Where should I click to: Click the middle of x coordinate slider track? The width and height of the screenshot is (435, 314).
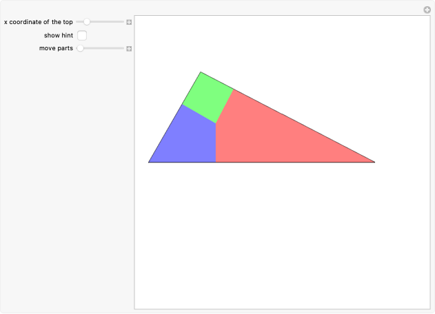(100, 22)
